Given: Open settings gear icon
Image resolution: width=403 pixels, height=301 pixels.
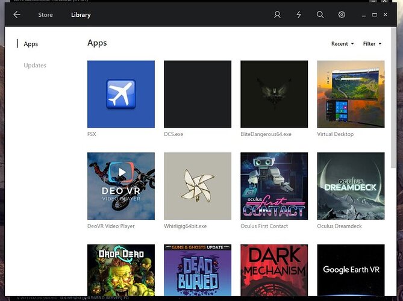Looking at the screenshot, I should pos(342,14).
